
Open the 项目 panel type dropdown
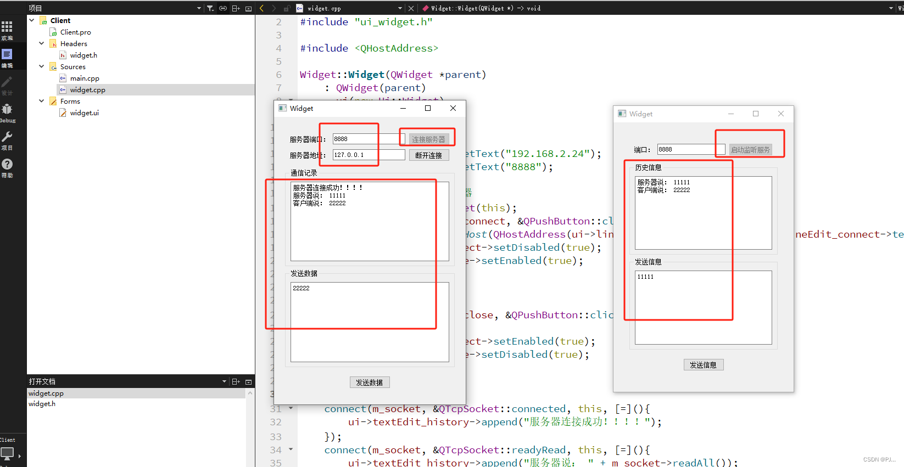[199, 8]
